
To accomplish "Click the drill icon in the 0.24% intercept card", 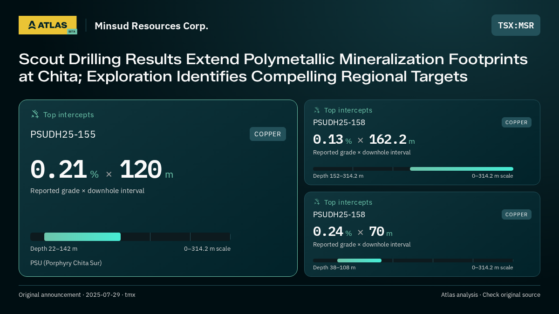I will [317, 202].
